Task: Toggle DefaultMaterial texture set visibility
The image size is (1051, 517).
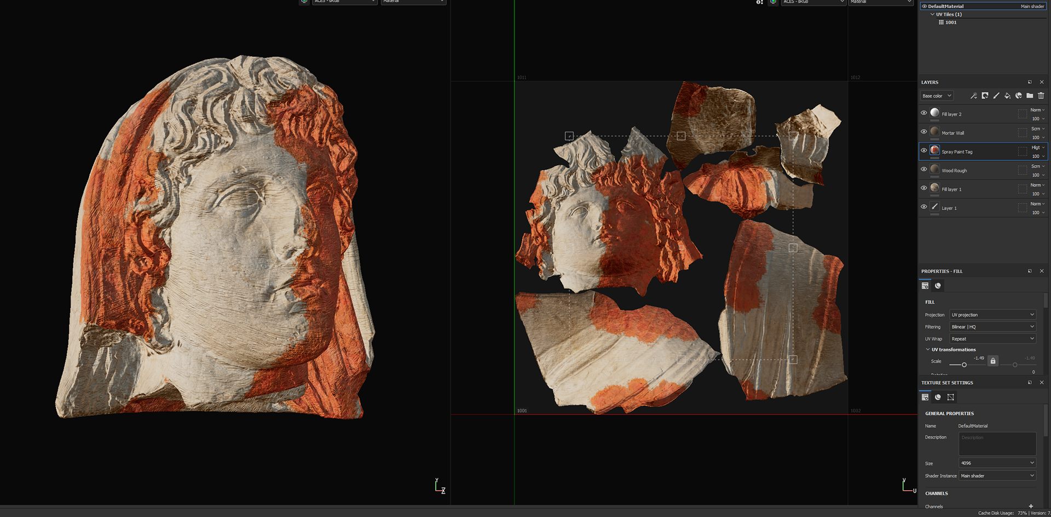Action: pos(925,7)
